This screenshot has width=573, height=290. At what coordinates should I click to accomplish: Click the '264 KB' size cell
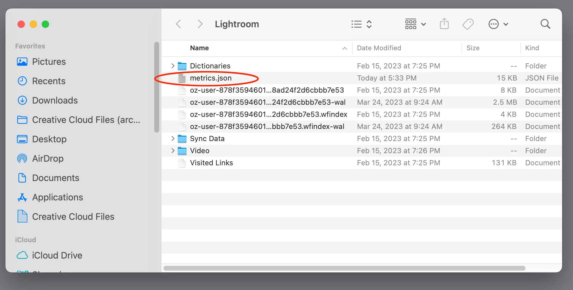pyautogui.click(x=504, y=127)
